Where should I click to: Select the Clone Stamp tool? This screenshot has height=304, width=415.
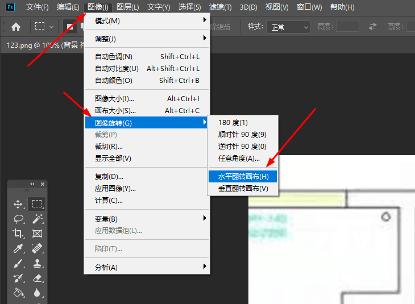[x=37, y=263]
